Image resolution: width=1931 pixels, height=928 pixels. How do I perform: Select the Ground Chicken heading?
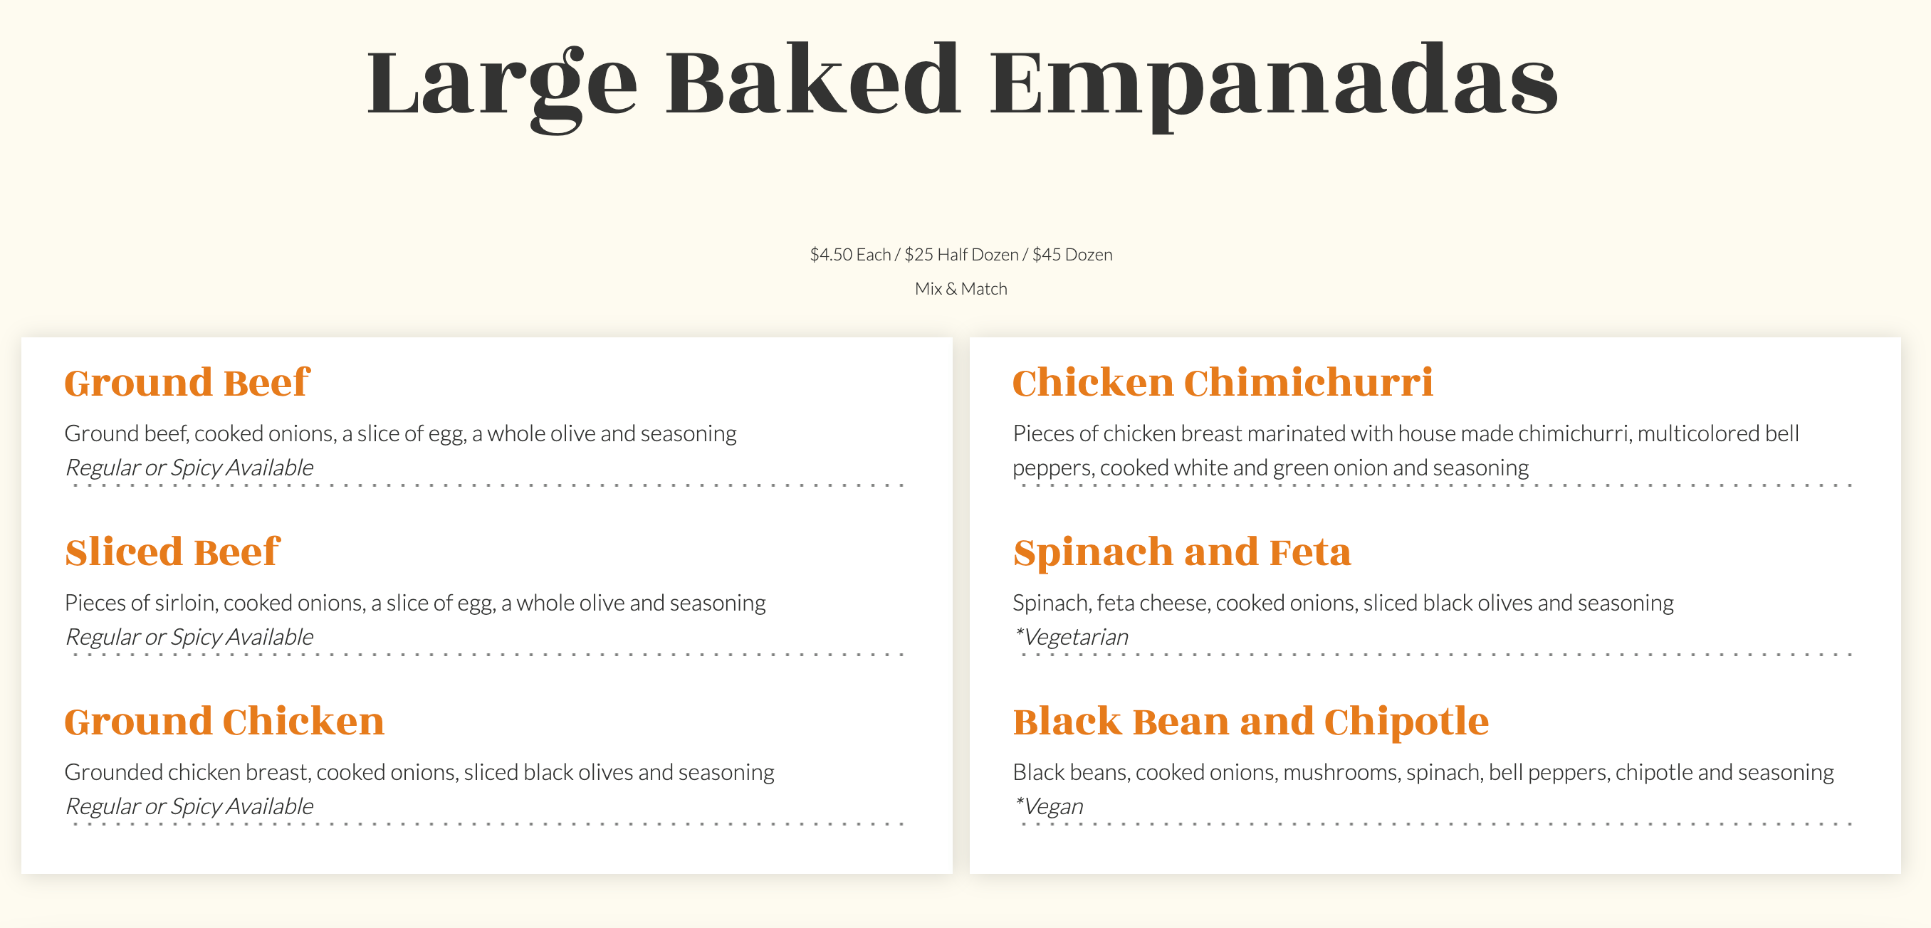[x=224, y=722]
